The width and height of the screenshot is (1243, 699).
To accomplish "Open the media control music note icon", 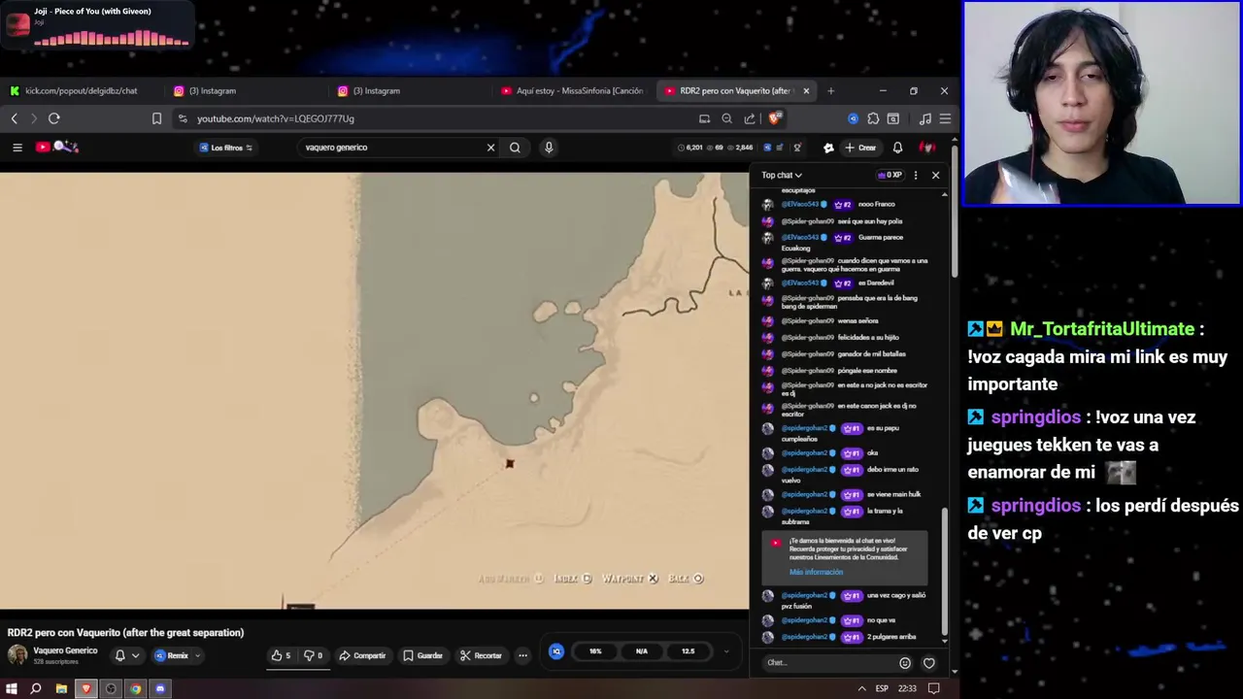I will point(924,118).
